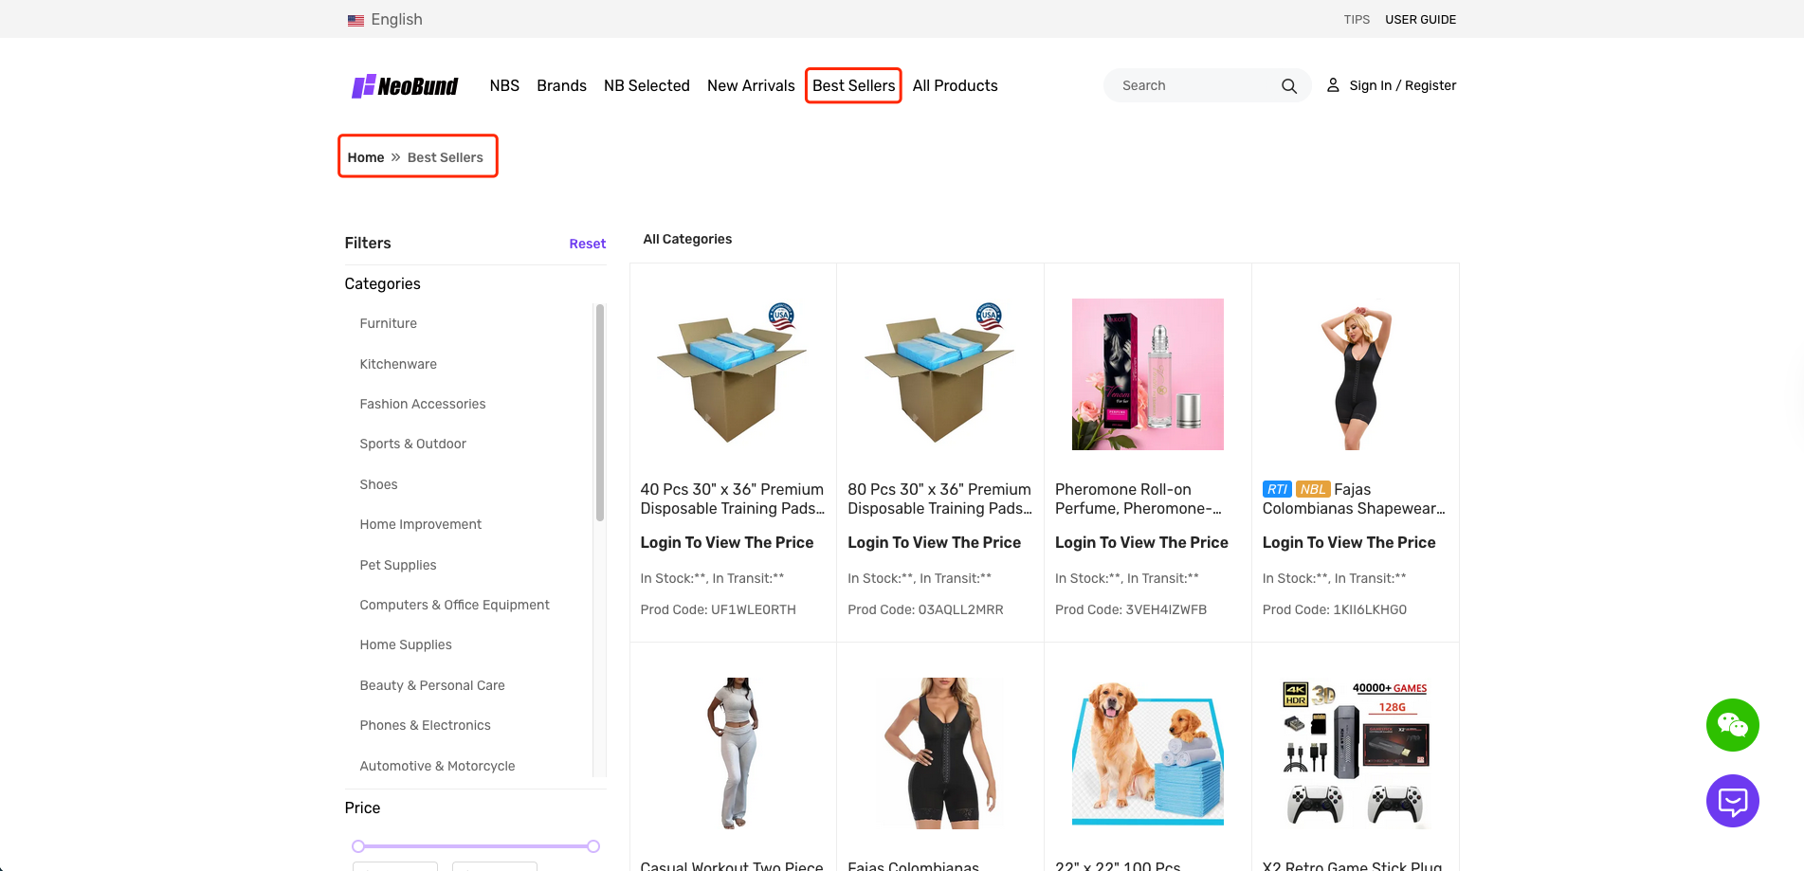This screenshot has width=1804, height=871.
Task: Open the USER GUIDE link
Action: point(1420,19)
